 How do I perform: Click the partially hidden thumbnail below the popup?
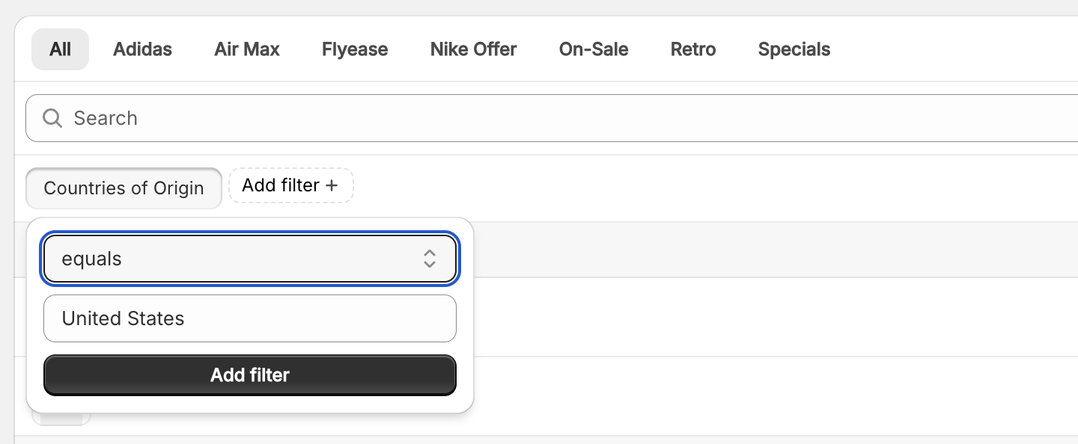pos(61,419)
